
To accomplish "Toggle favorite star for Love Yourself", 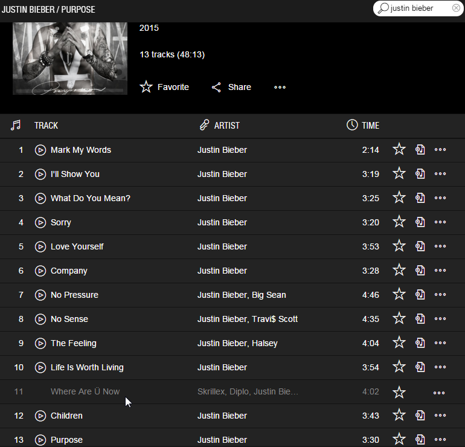I will [x=399, y=246].
